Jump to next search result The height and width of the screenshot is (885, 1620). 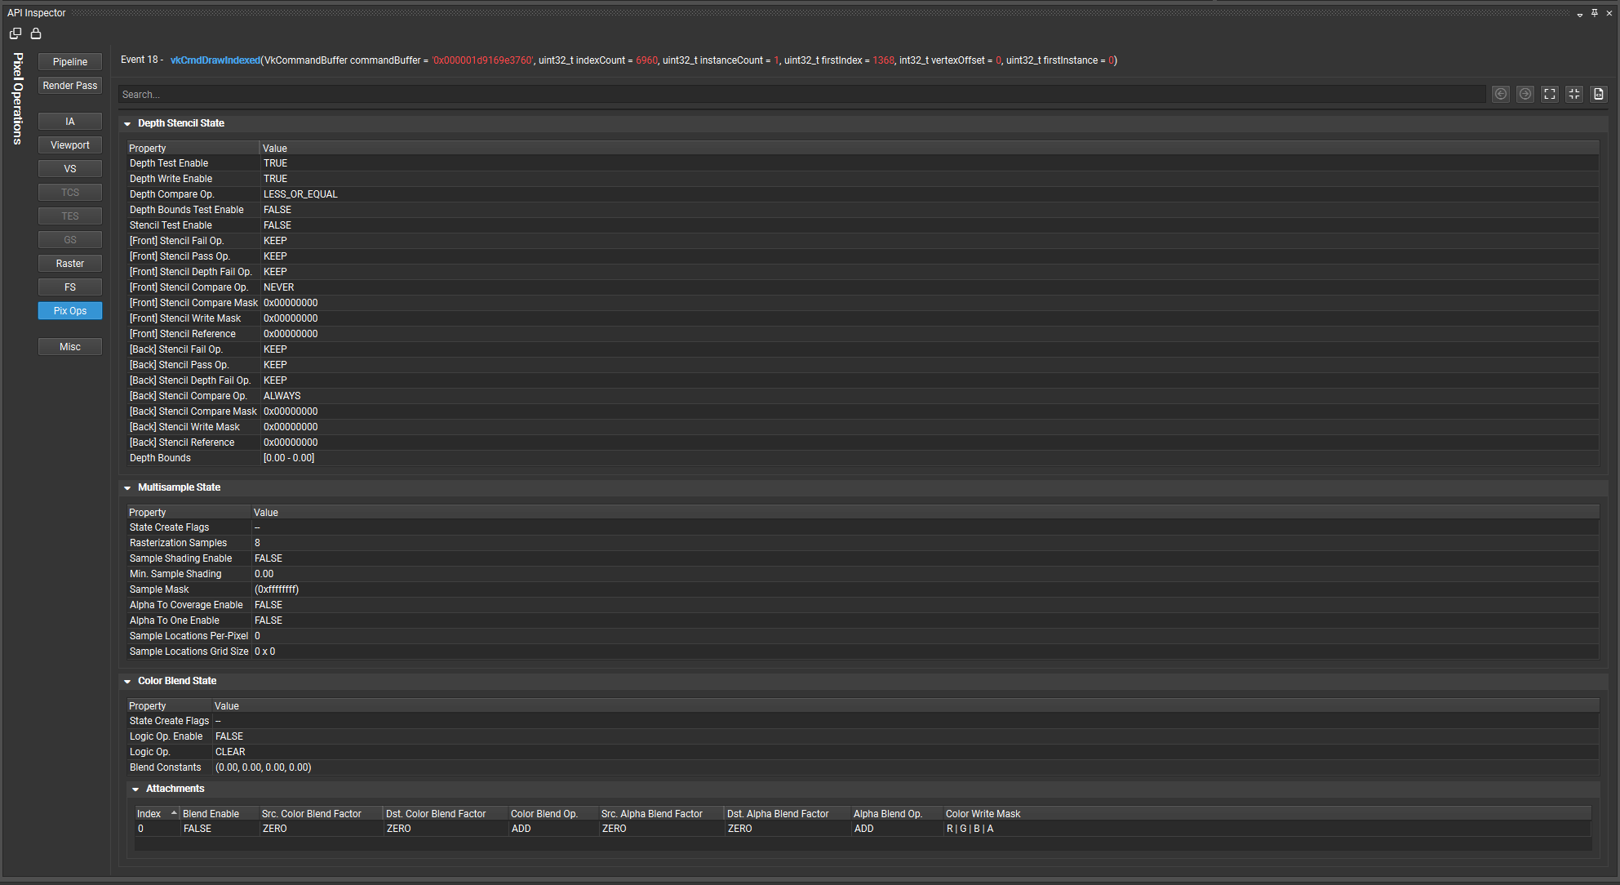[x=1525, y=94]
